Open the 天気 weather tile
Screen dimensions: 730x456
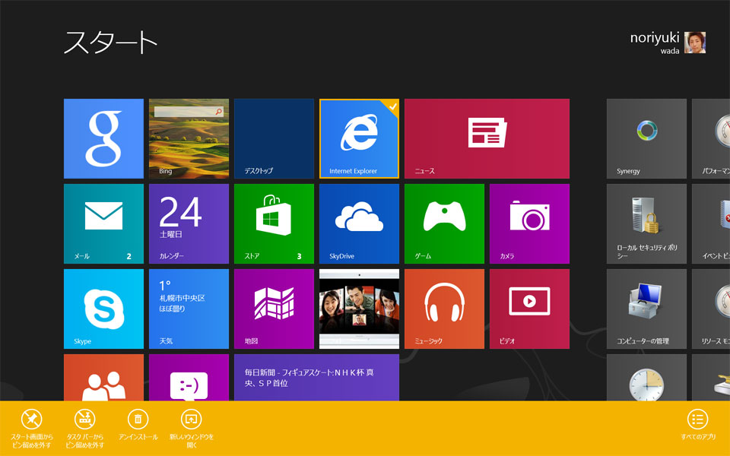(x=189, y=309)
